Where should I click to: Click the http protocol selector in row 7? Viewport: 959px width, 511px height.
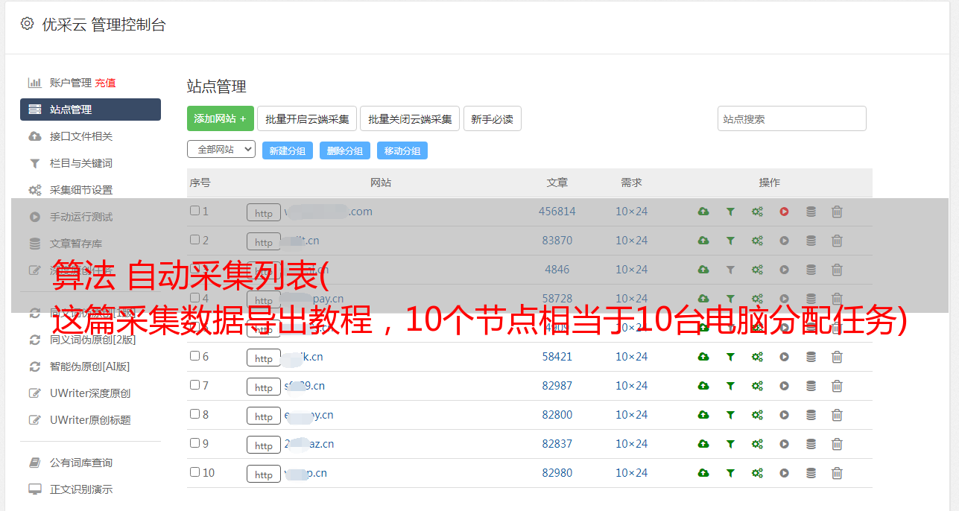tap(264, 387)
